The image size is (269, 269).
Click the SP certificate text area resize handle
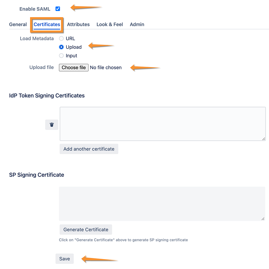[x=263, y=219]
